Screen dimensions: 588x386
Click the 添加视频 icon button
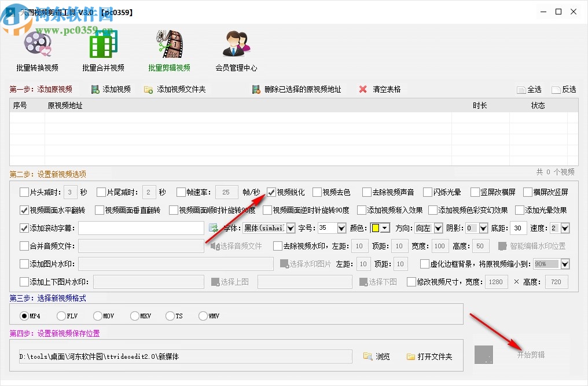[x=95, y=89]
